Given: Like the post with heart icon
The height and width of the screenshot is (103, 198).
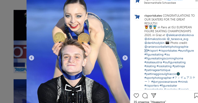Looking at the screenshot, I should (x=136, y=96).
